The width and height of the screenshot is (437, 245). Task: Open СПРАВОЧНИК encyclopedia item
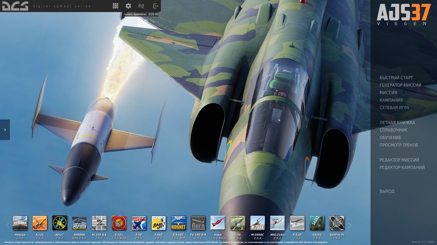(393, 130)
